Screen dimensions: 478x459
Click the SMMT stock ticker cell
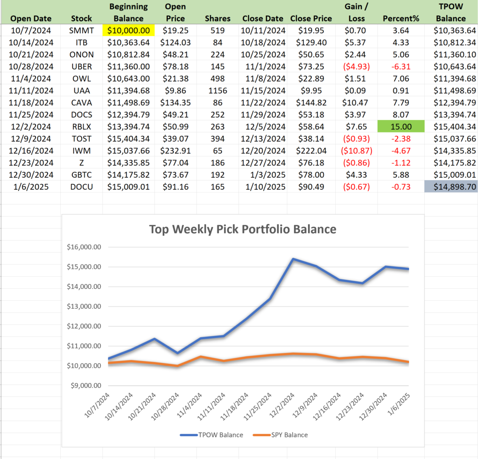pyautogui.click(x=81, y=30)
